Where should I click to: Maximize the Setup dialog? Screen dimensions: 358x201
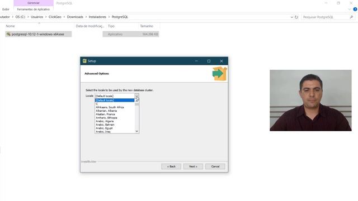pos(209,61)
